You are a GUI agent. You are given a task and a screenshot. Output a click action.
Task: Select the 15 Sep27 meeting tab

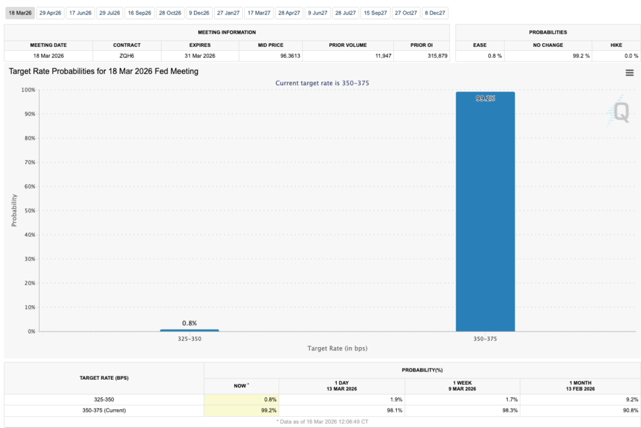pyautogui.click(x=376, y=13)
